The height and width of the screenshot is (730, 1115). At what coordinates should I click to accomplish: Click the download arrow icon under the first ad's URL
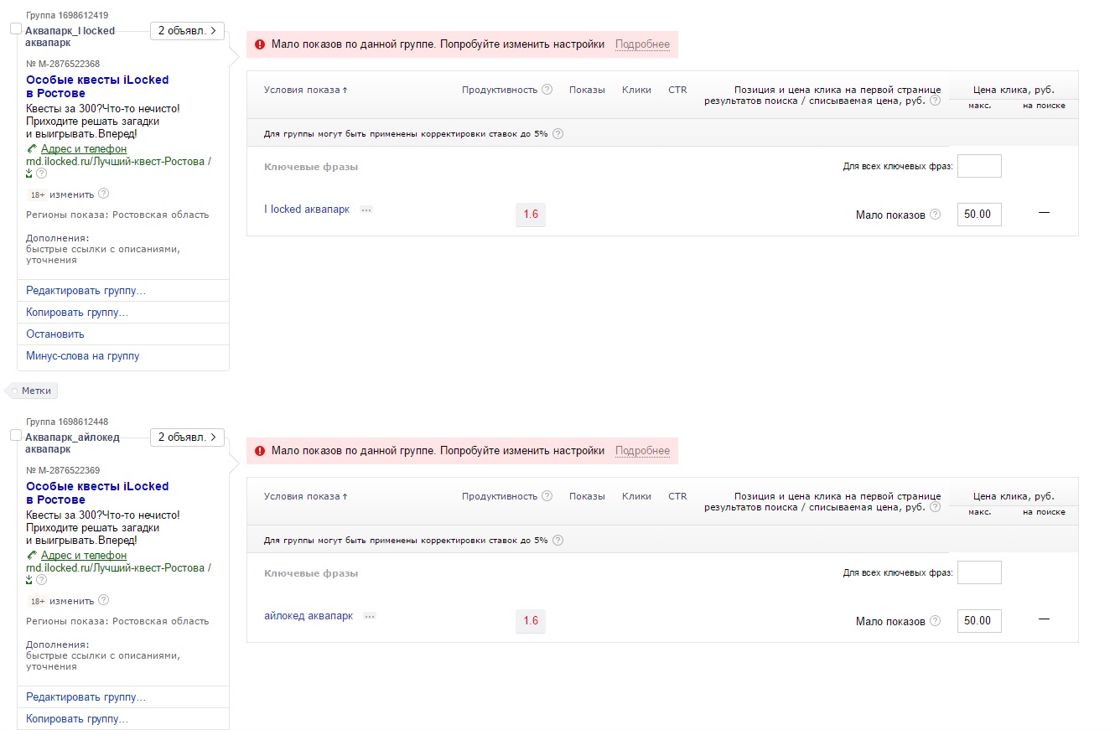pyautogui.click(x=29, y=173)
